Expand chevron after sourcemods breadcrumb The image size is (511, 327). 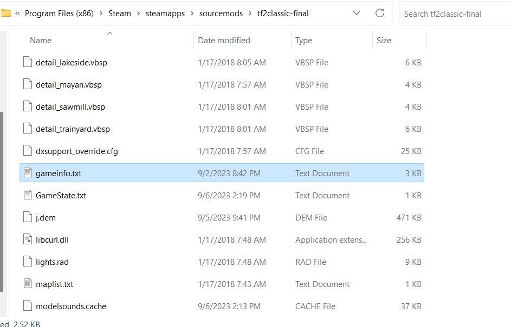click(250, 14)
